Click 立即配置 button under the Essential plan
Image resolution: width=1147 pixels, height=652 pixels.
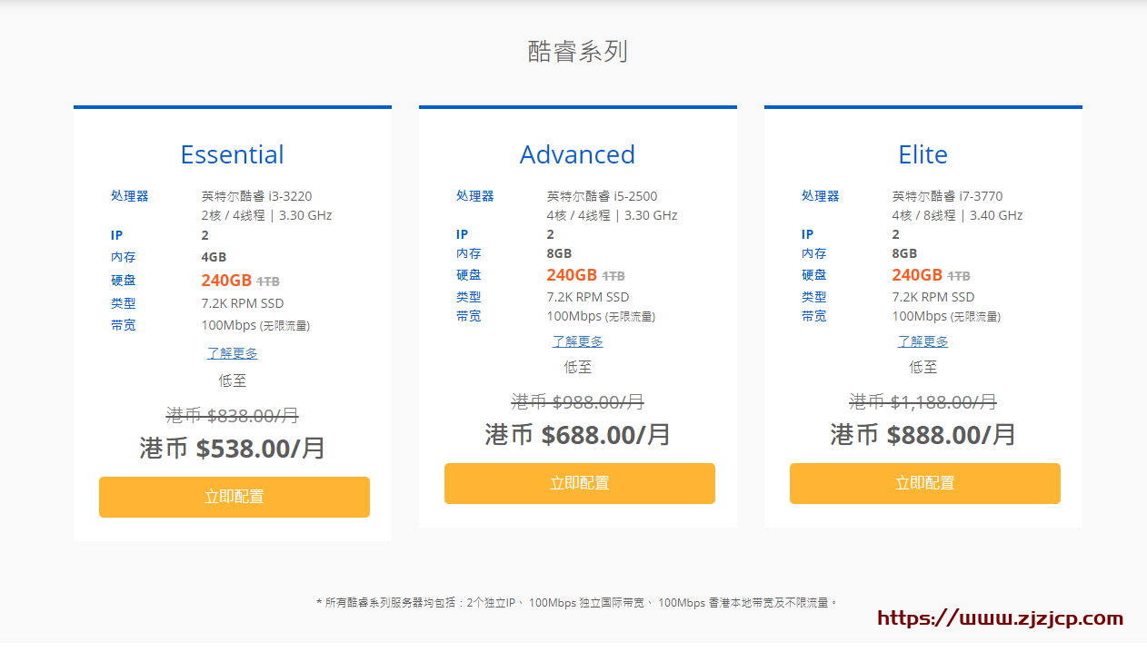(234, 497)
